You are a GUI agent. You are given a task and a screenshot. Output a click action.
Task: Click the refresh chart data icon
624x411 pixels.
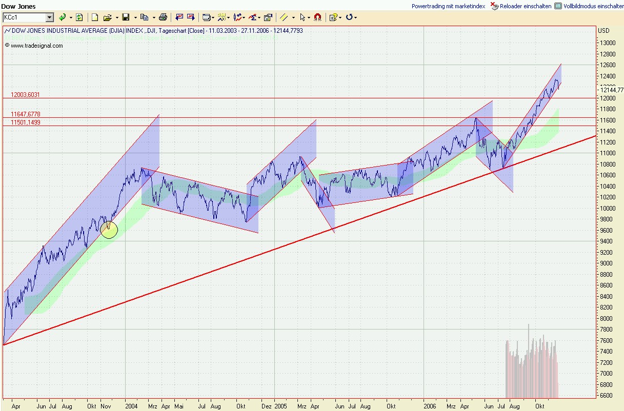point(79,17)
